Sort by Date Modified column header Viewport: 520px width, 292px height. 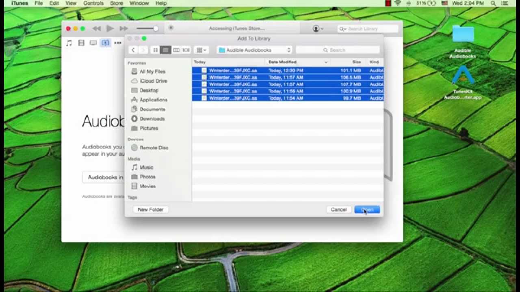(297, 62)
